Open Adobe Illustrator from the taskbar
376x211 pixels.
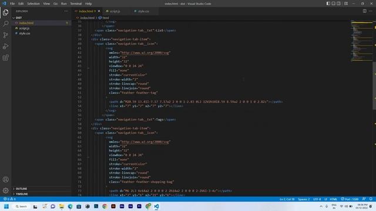[x=113, y=206]
